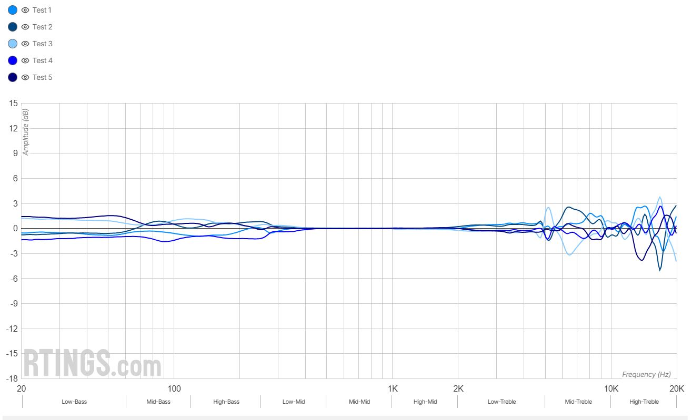Click the Test 1 legend label
Image resolution: width=692 pixels, height=420 pixels.
[x=42, y=10]
